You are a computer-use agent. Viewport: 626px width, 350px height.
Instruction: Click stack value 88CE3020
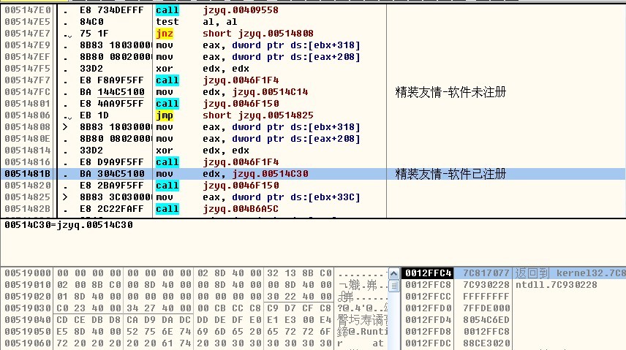click(x=486, y=343)
